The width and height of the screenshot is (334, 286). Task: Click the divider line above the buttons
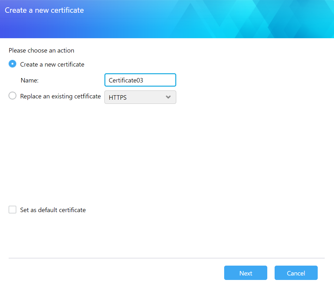[x=166, y=258]
